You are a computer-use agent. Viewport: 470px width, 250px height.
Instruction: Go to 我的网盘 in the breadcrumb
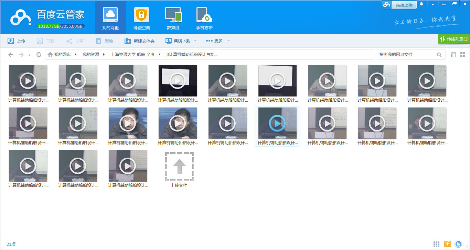pyautogui.click(x=63, y=55)
